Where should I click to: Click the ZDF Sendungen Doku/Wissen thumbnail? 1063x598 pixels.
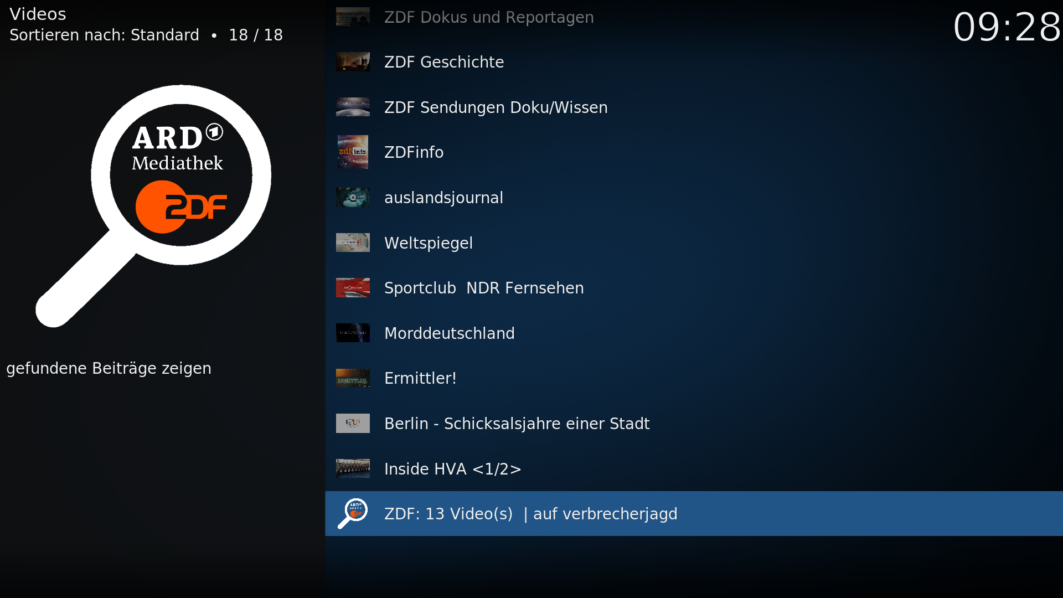tap(353, 107)
